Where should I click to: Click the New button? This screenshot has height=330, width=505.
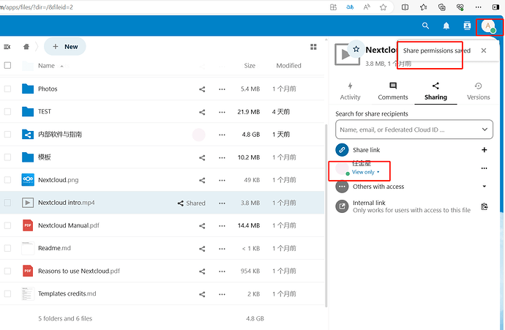click(x=64, y=47)
